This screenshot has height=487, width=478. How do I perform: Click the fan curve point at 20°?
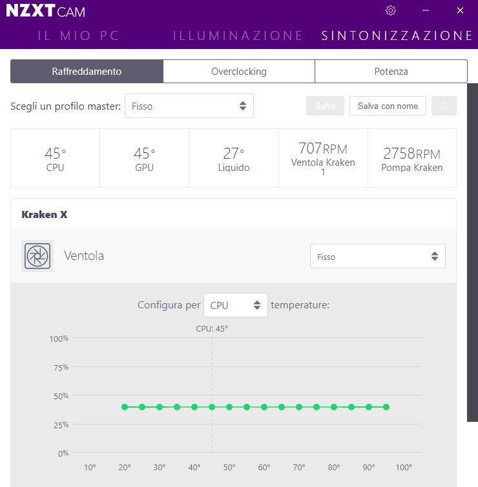(x=125, y=407)
